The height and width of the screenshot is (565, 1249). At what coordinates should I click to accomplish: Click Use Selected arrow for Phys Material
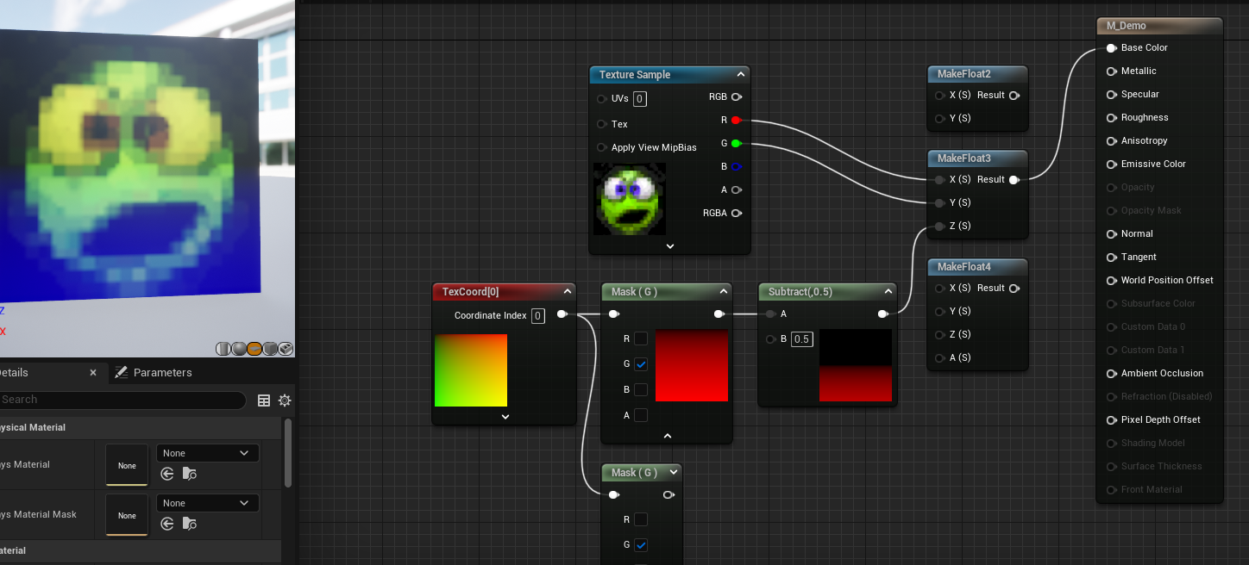pos(167,474)
